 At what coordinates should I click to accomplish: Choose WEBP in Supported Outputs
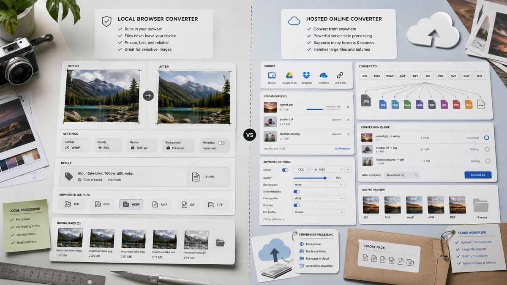tap(131, 204)
